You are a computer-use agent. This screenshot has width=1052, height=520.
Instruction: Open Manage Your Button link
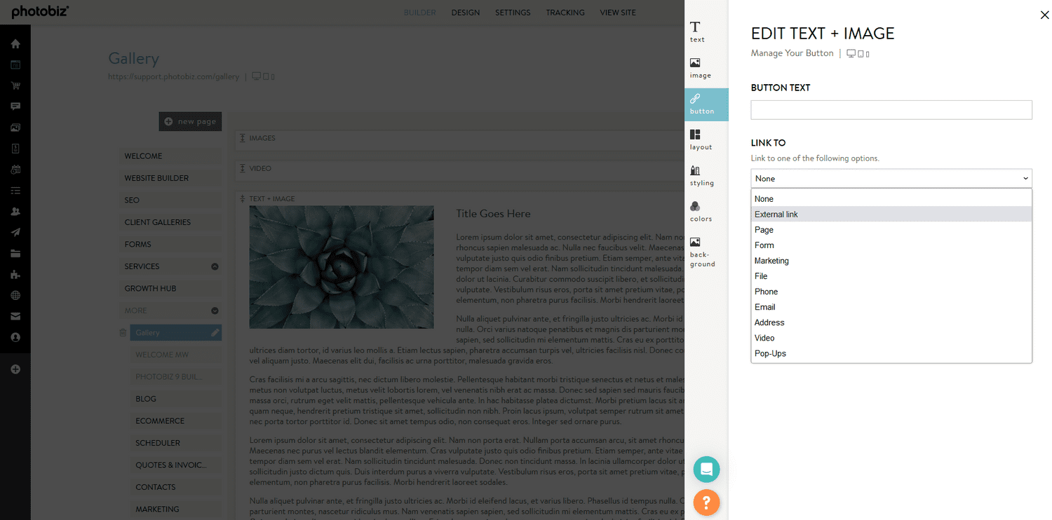pos(792,53)
